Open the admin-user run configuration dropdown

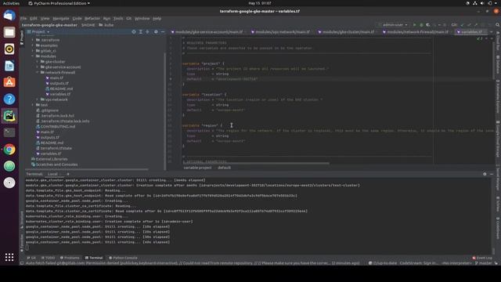tap(394, 24)
